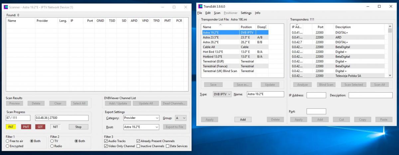Select the Free to air filter option
Screen dimensions: 399x155
click(x=8, y=141)
